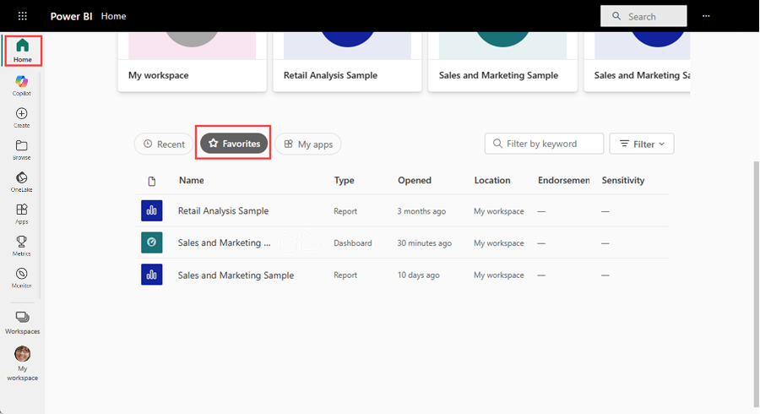Click the Home breadcrumb in header

pyautogui.click(x=113, y=16)
